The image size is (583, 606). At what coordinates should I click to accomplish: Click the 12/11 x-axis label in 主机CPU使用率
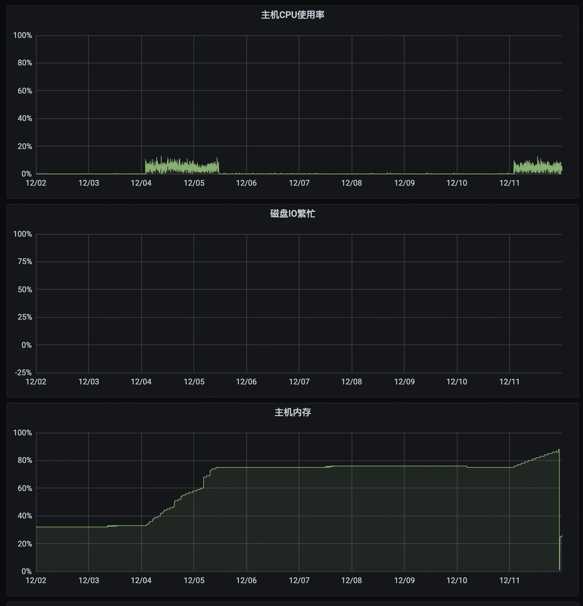click(x=509, y=183)
